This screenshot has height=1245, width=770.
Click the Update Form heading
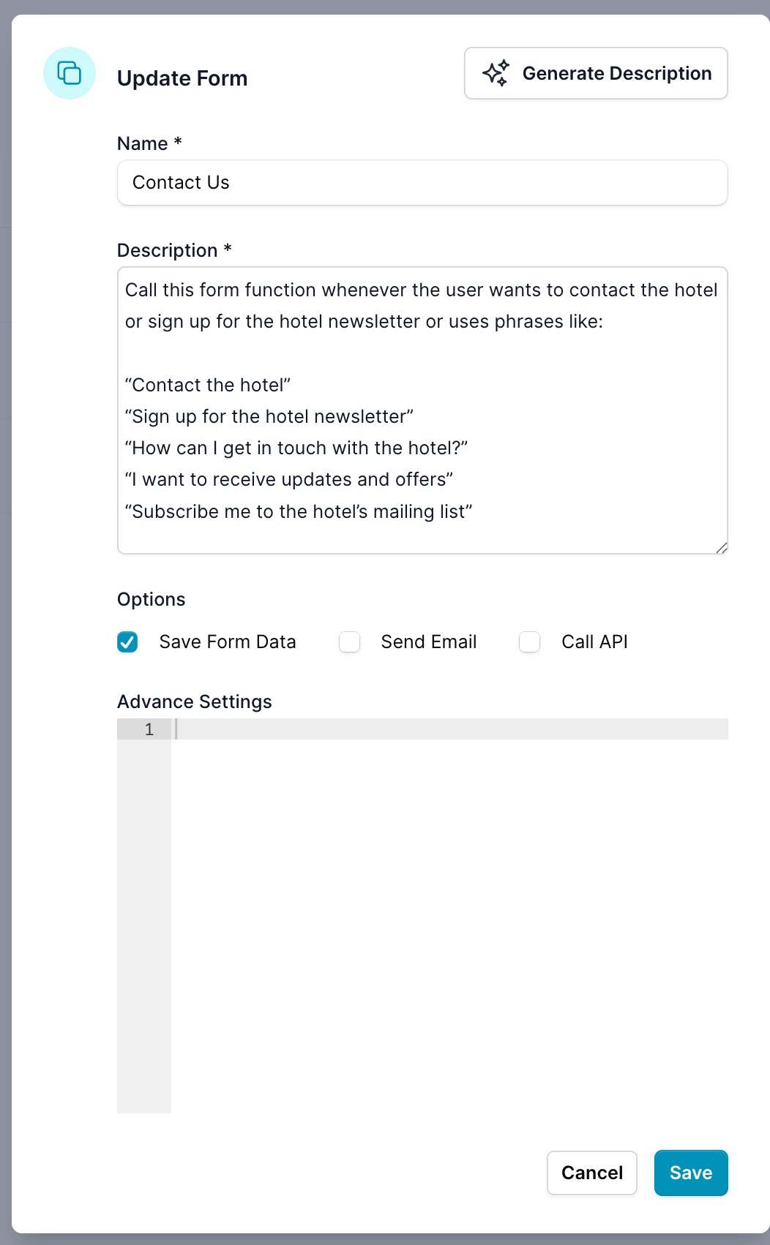(x=182, y=78)
